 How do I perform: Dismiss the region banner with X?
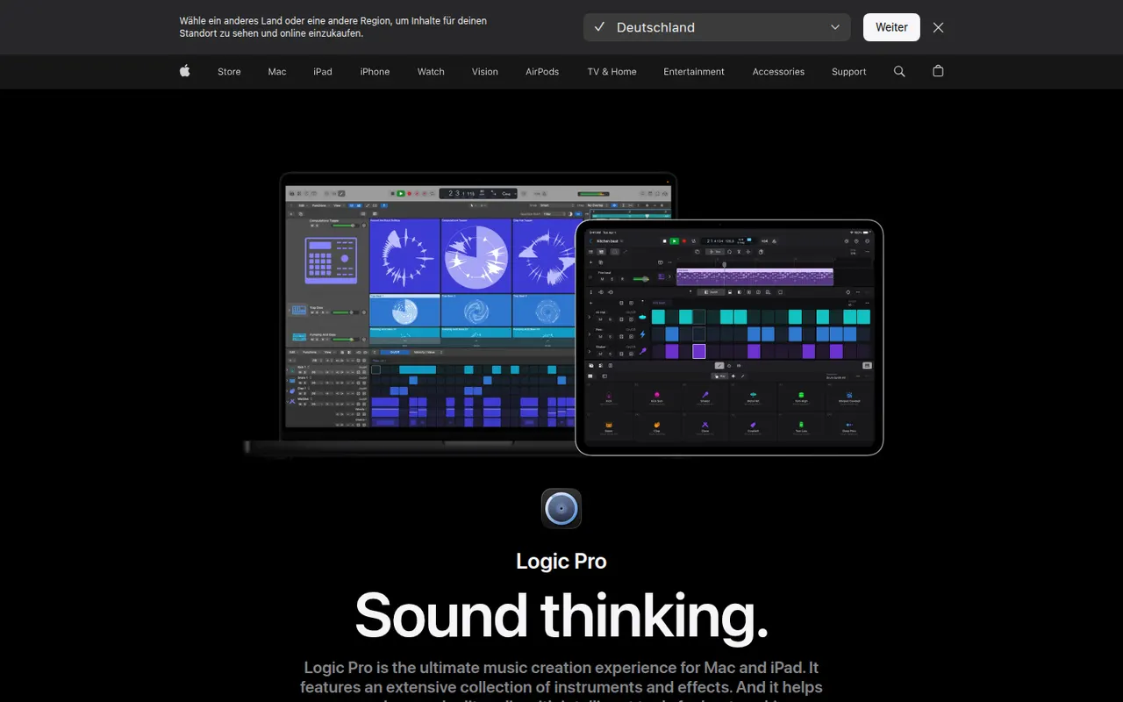939,27
